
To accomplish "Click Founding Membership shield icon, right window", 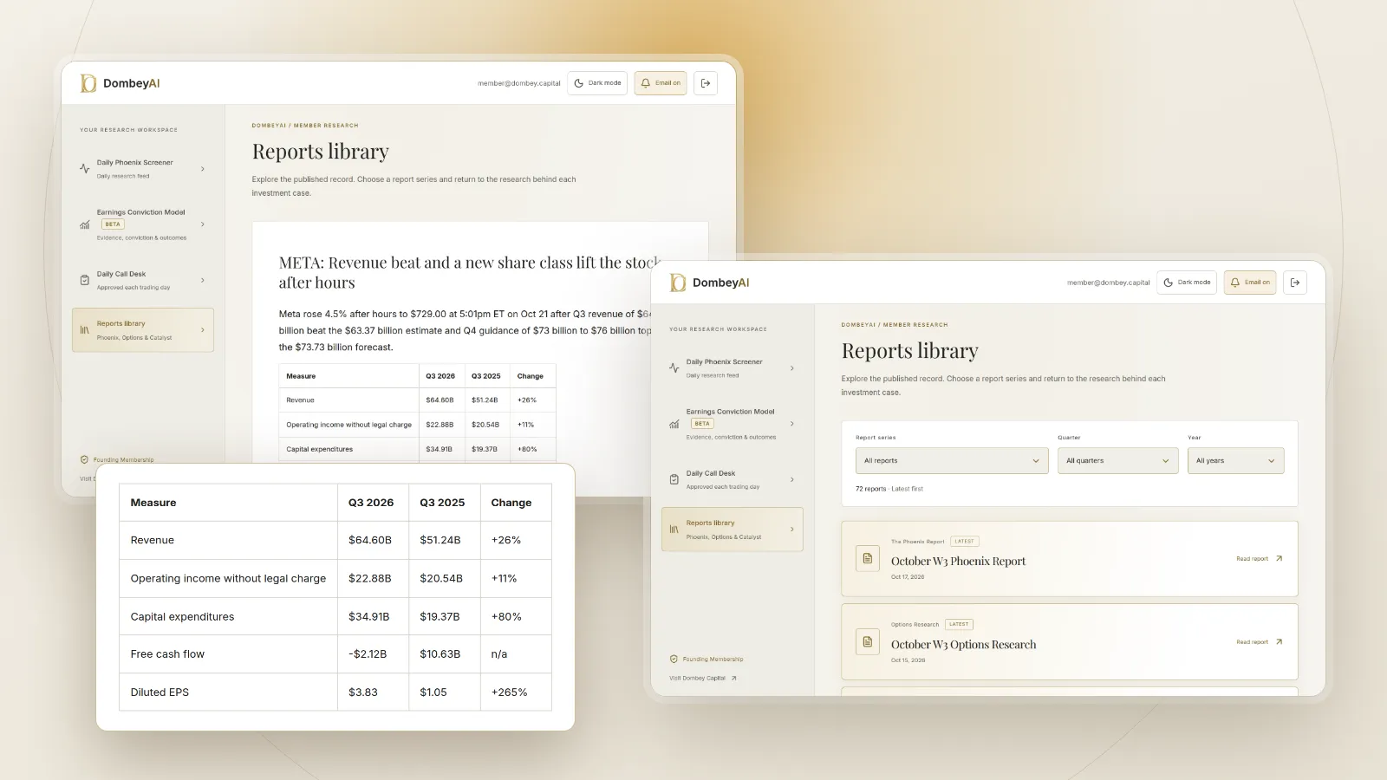I will click(674, 659).
